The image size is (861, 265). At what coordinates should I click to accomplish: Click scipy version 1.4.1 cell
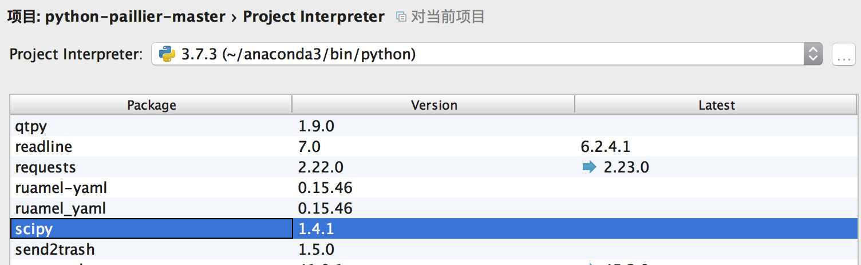coord(316,229)
